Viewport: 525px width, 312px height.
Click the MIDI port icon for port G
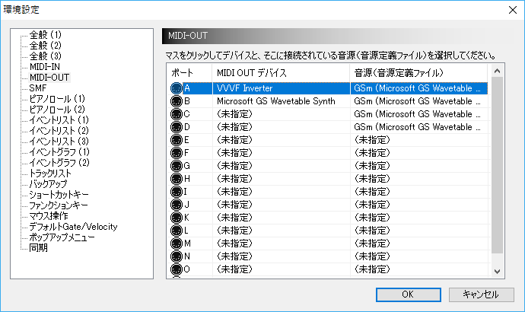176,166
